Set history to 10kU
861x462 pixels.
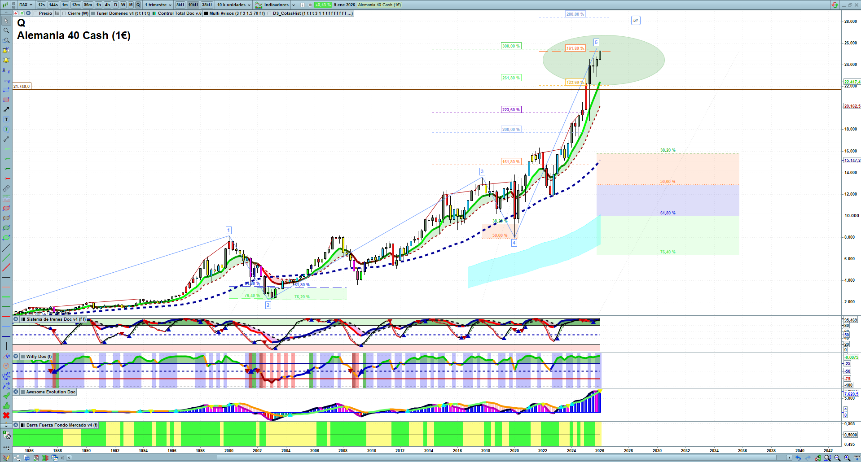(x=193, y=5)
